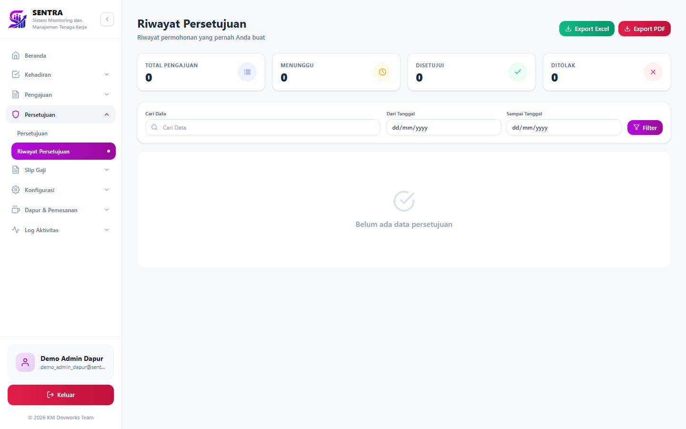Click the Total Pengajuan list icon
The width and height of the screenshot is (686, 429).
[247, 72]
